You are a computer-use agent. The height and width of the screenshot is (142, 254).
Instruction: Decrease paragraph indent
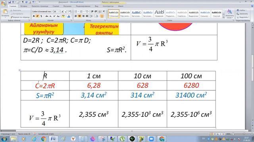point(92,11)
